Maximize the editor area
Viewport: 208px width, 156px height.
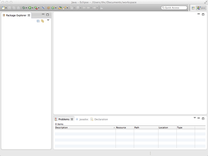(203, 14)
